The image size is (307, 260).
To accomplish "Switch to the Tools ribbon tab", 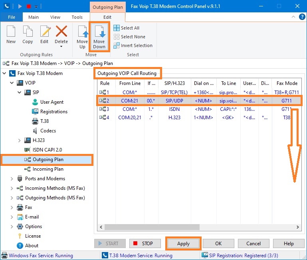I will 77,17.
